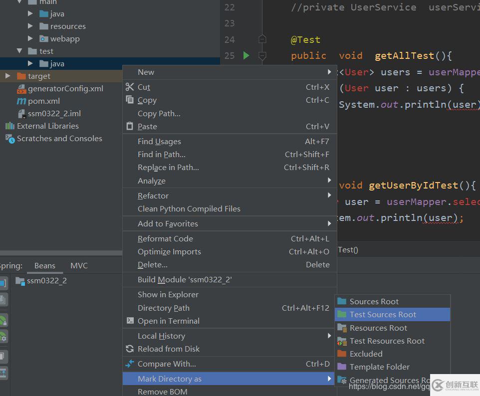The image size is (480, 396).
Task: Collapse the test folder
Action: click(19, 51)
